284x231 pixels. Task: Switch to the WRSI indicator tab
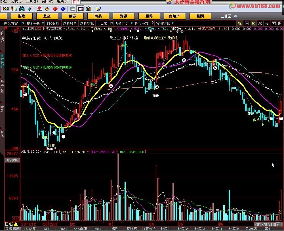[x=64, y=229]
